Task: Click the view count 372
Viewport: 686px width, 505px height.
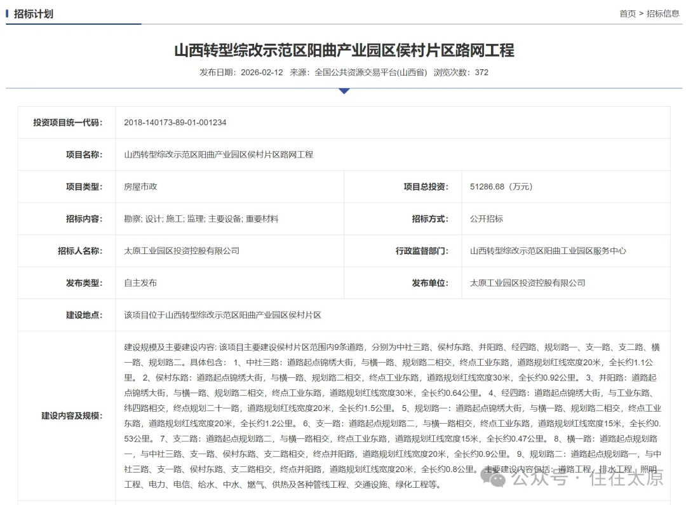Action: pyautogui.click(x=481, y=72)
